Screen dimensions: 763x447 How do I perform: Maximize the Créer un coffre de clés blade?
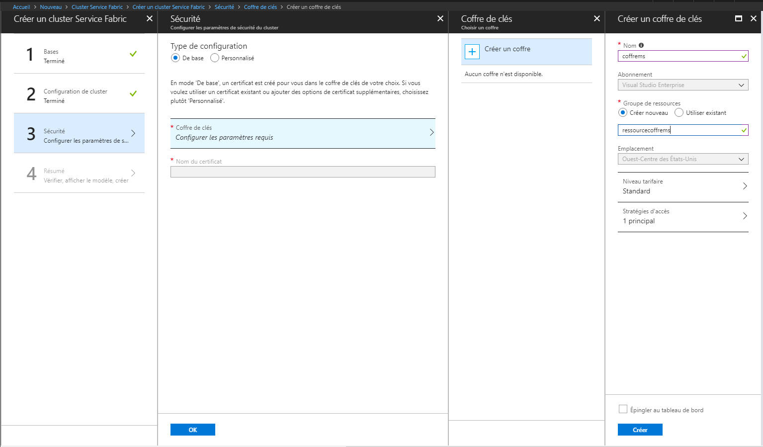point(739,18)
